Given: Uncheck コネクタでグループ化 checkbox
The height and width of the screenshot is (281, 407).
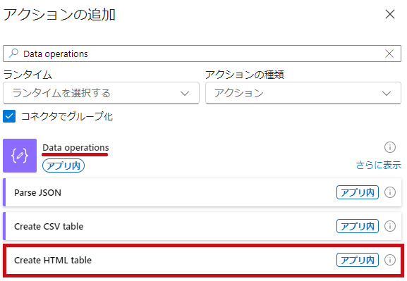Looking at the screenshot, I should pyautogui.click(x=9, y=116).
